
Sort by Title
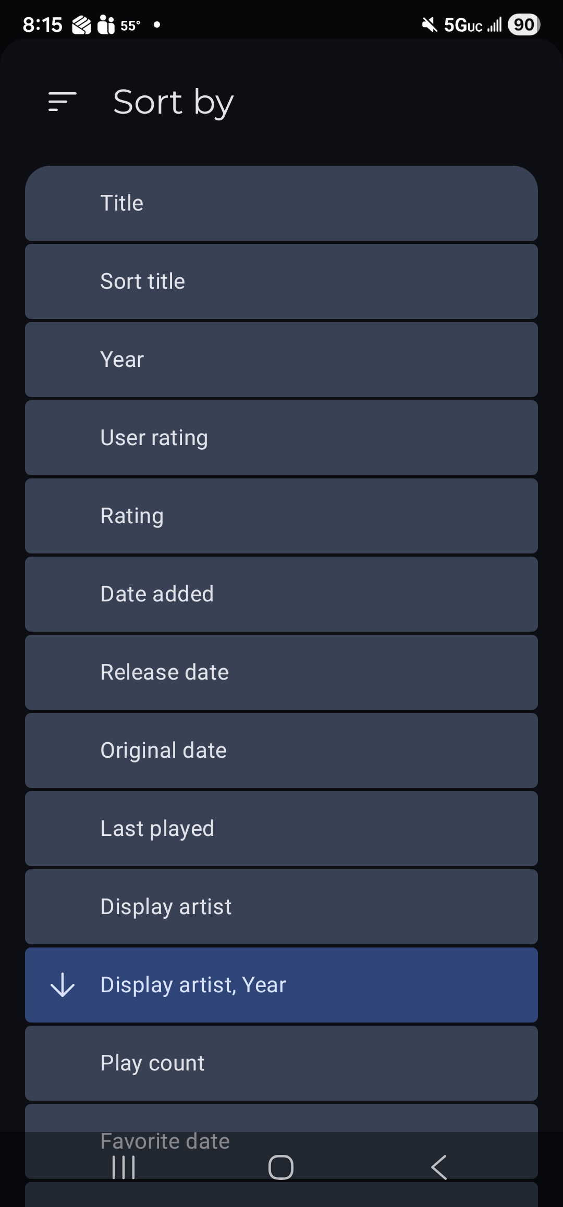281,203
